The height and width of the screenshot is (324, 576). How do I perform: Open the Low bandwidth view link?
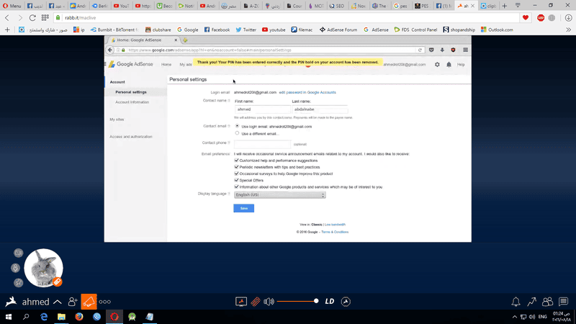tap(335, 225)
